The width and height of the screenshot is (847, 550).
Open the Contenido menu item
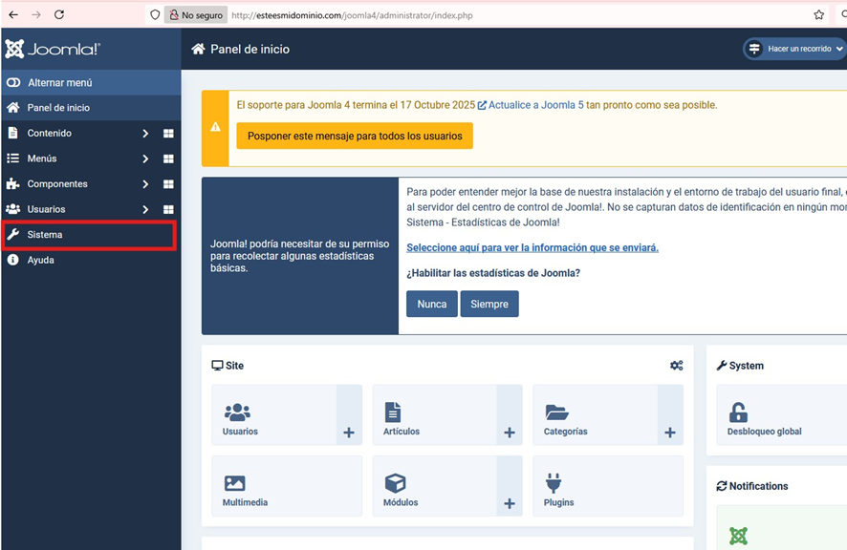coord(49,134)
